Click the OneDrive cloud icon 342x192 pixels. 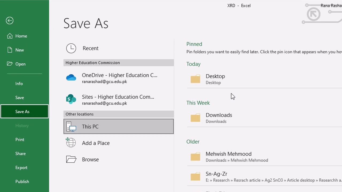tap(71, 78)
